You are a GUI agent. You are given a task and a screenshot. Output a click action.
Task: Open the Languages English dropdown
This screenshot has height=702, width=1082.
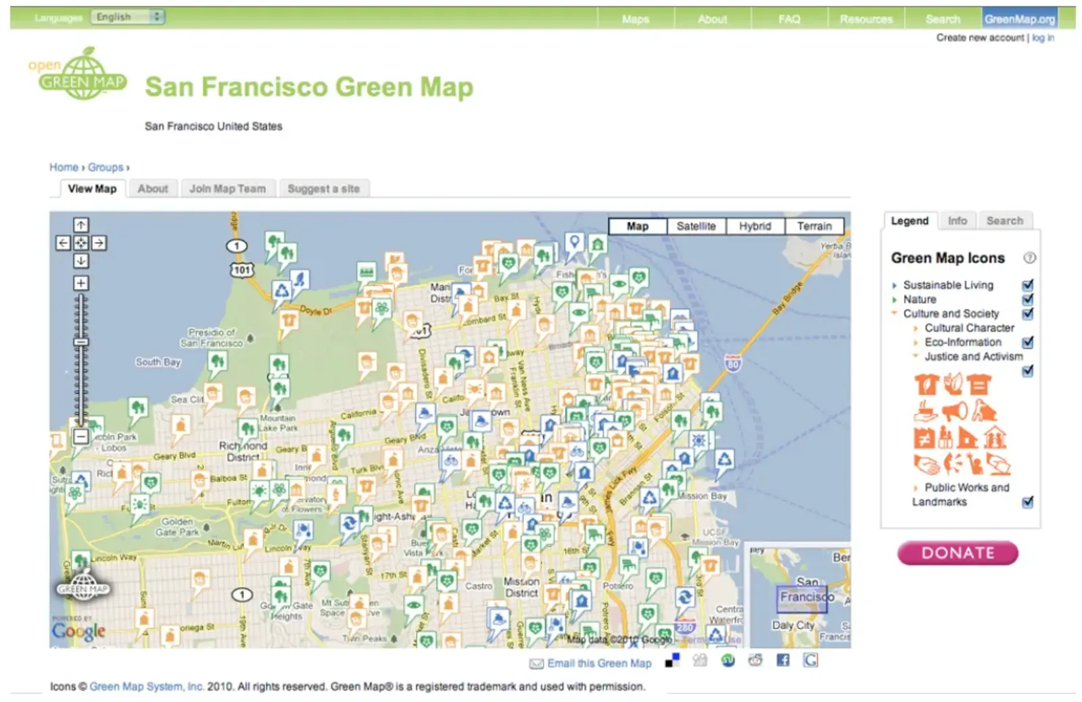(128, 17)
